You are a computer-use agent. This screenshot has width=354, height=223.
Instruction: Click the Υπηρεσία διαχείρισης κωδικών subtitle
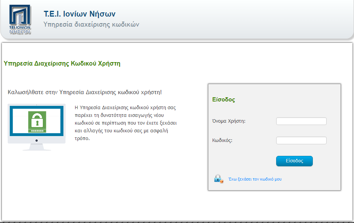coord(91,24)
